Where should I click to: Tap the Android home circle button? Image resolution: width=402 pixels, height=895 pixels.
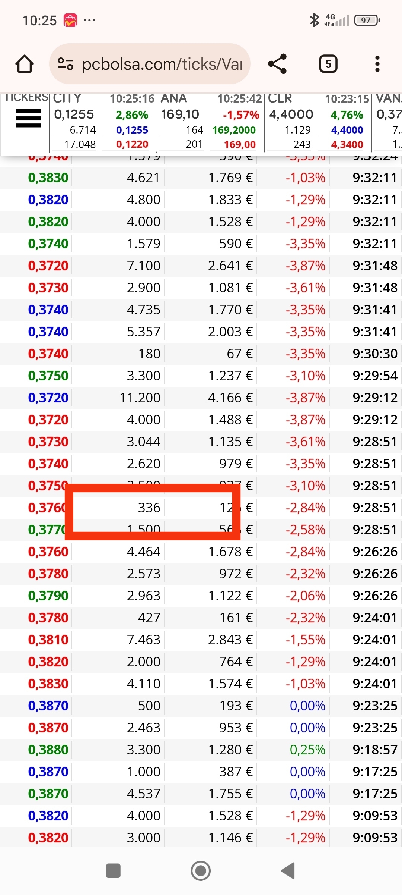pyautogui.click(x=201, y=871)
